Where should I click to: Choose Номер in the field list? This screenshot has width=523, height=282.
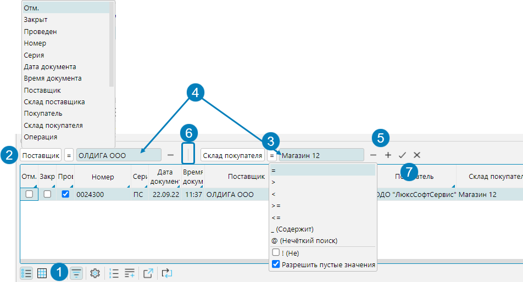tap(66, 43)
